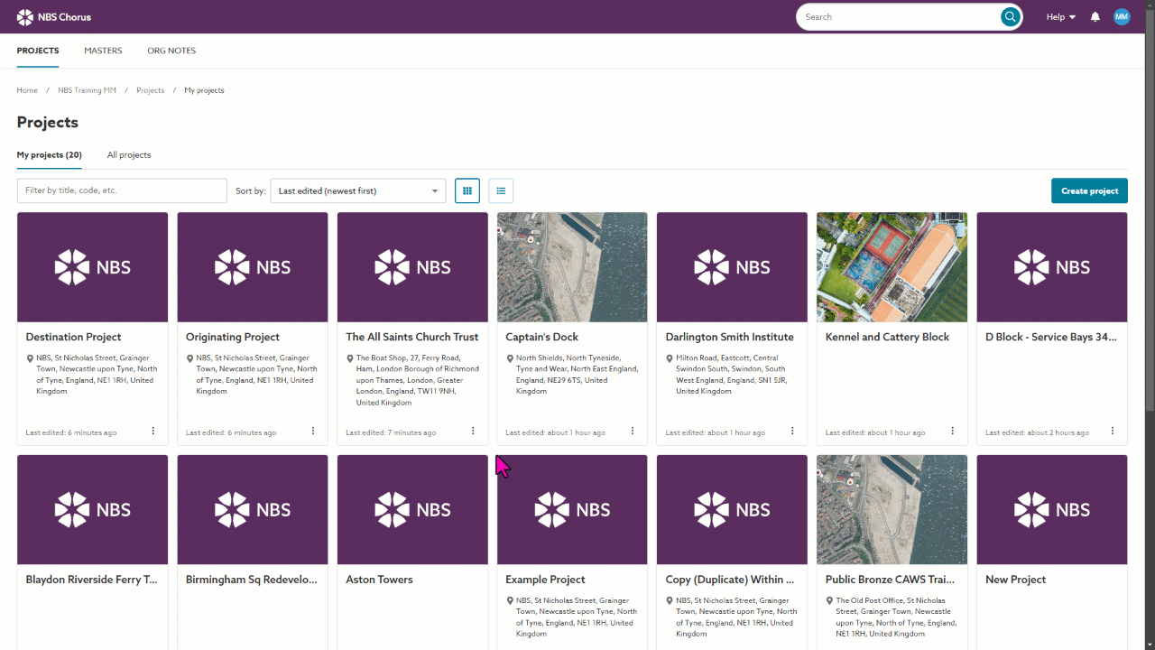The width and height of the screenshot is (1155, 650).
Task: Open Darlington Smith Institute options menu
Action: click(x=792, y=432)
